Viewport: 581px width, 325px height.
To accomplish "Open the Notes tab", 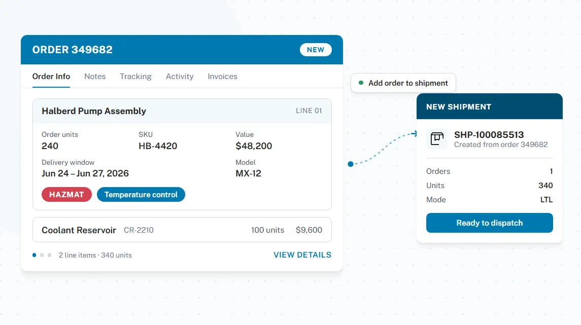I will coord(95,76).
